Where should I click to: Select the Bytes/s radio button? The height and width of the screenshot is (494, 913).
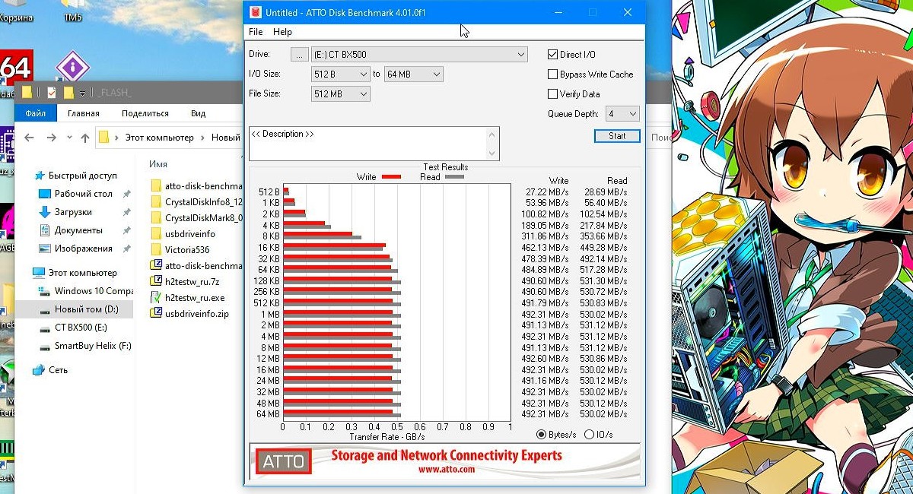pos(542,435)
